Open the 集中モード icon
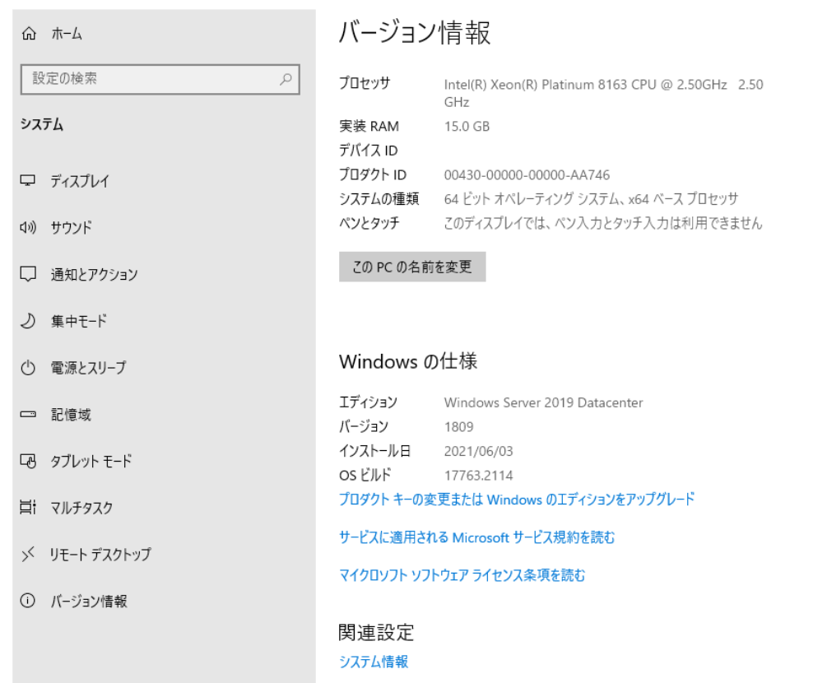The image size is (813, 683). [x=28, y=321]
